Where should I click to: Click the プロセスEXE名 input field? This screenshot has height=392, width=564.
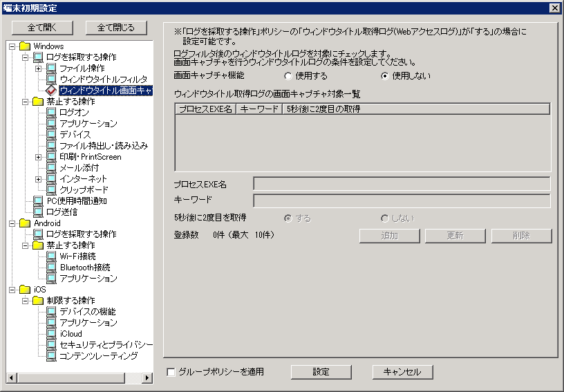[402, 183]
